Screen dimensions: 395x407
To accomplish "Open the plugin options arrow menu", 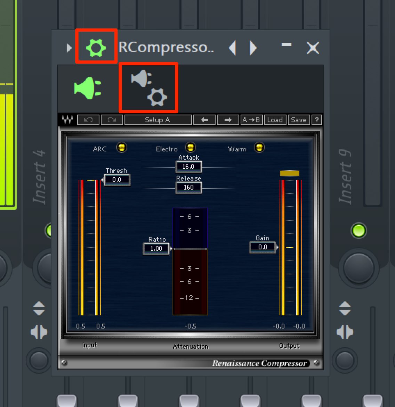I will pyautogui.click(x=69, y=48).
